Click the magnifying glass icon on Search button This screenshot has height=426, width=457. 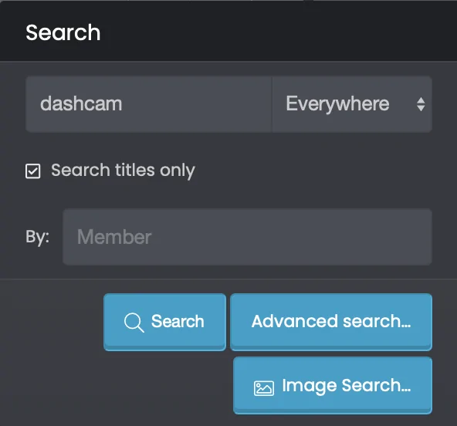tap(134, 323)
